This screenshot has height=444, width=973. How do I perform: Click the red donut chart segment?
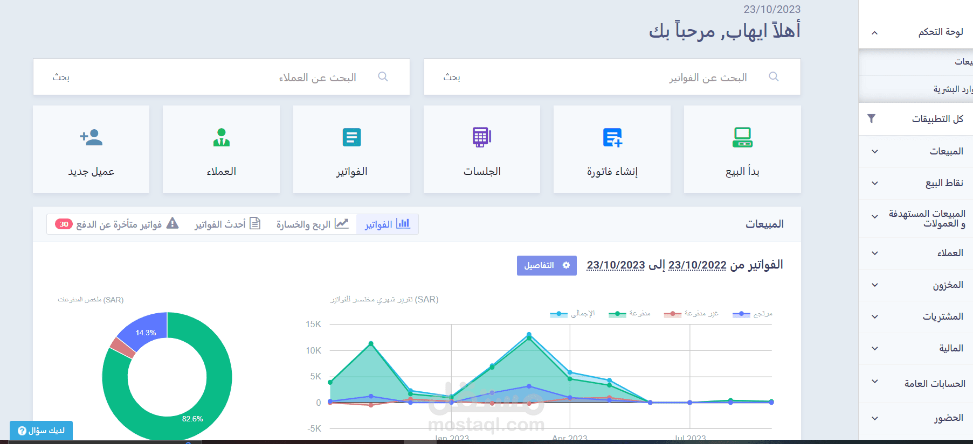(123, 348)
